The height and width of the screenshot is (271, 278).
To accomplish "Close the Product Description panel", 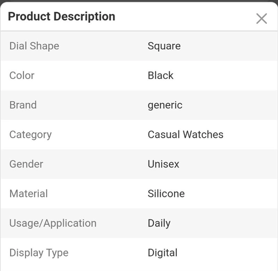I will 261,18.
